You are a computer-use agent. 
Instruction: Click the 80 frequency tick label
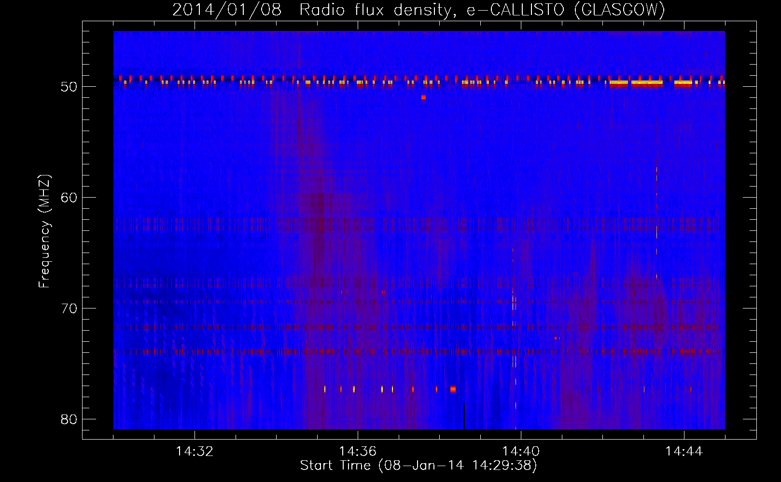[69, 419]
